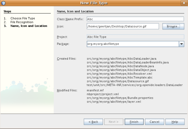Viewport: 188px width, 129px height.
Task: Expand the Package dropdown arrow
Action: (181, 44)
